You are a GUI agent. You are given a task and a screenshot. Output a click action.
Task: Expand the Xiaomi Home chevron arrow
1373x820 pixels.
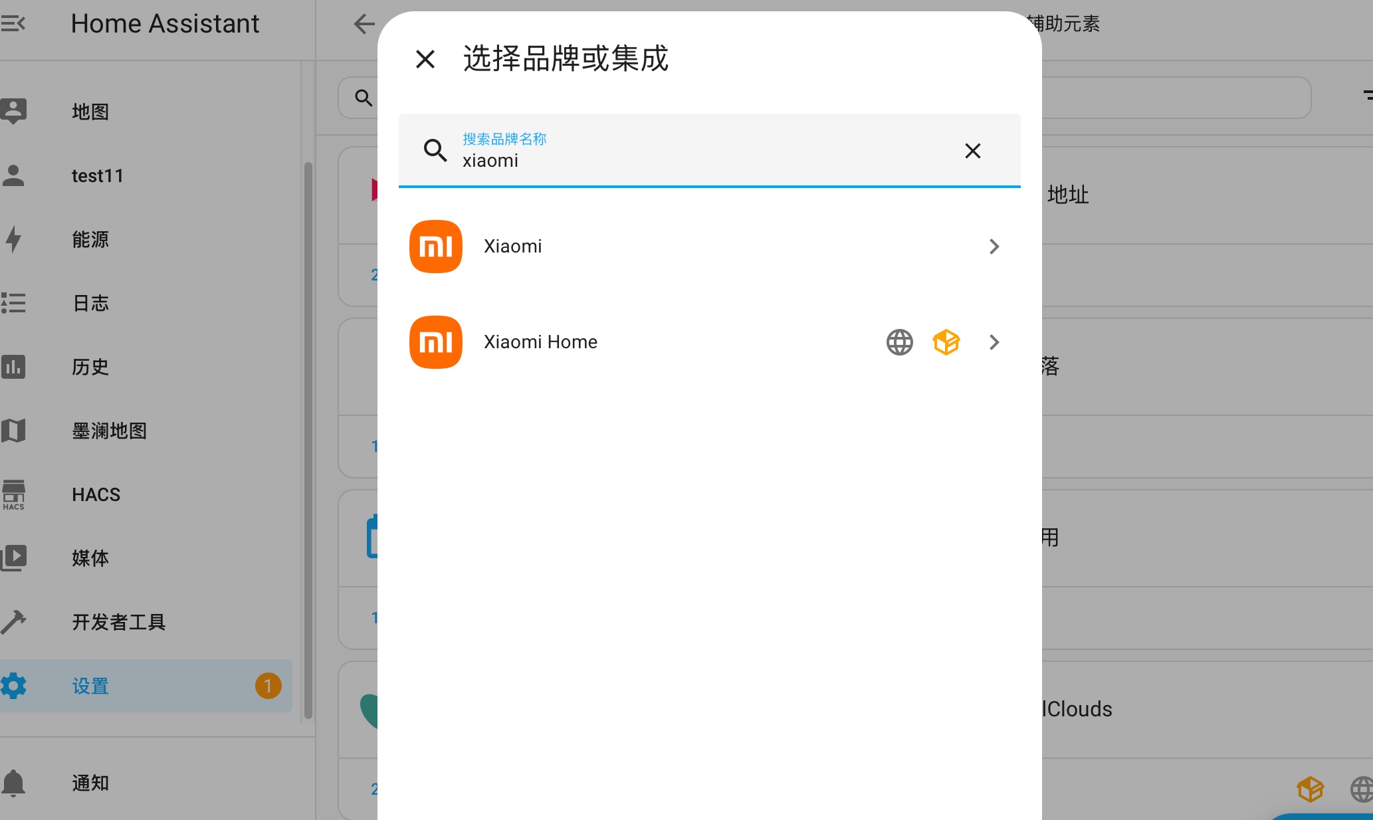[x=994, y=342]
